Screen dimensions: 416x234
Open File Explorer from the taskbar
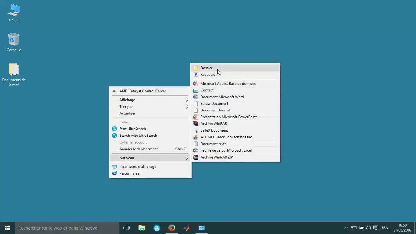(142, 228)
